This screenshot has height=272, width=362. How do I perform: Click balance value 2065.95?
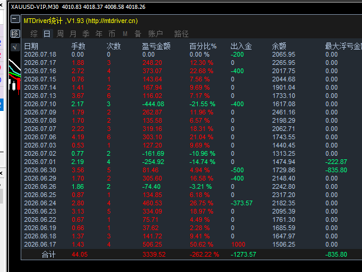[283, 54]
